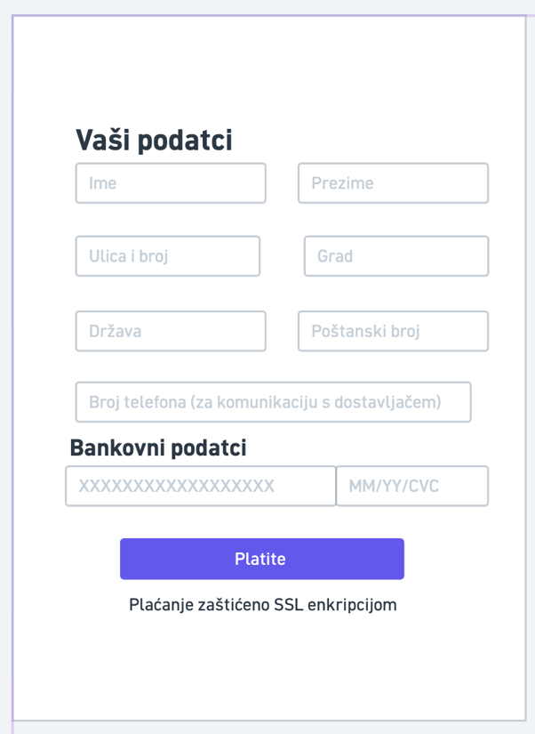The image size is (535, 734).
Task: Submit payment with the Platite button
Action: (x=262, y=559)
